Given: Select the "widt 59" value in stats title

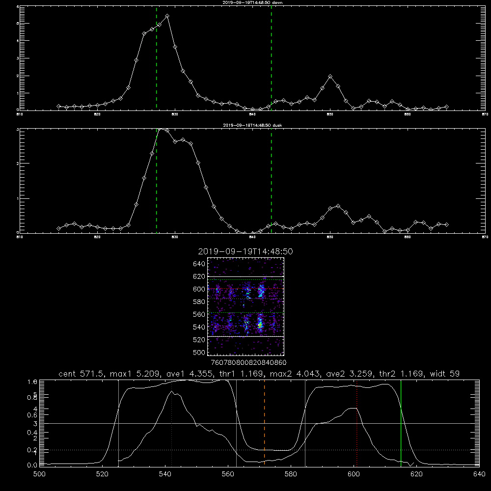Looking at the screenshot, I should click(x=445, y=374).
